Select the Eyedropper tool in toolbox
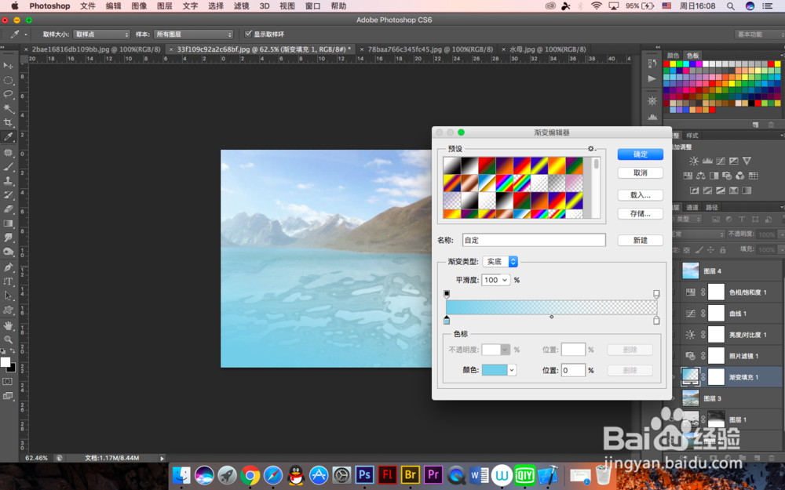The width and height of the screenshot is (785, 490). [x=8, y=136]
